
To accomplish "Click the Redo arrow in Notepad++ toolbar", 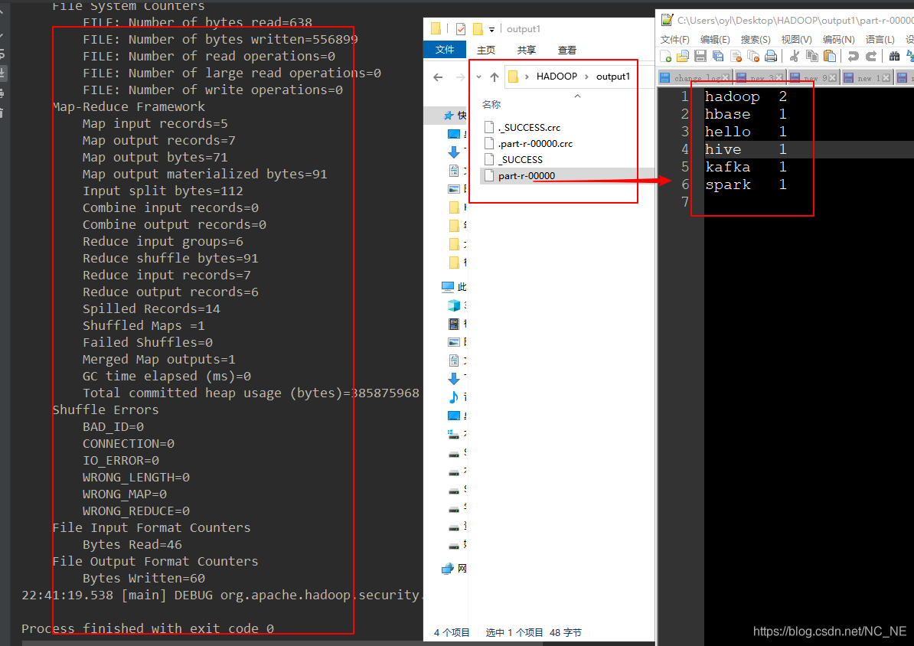I will 871,56.
